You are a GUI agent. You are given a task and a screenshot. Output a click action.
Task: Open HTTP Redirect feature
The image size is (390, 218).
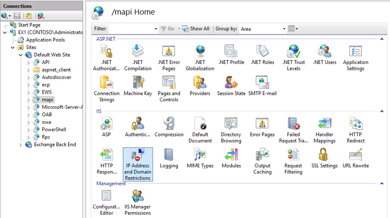click(356, 130)
